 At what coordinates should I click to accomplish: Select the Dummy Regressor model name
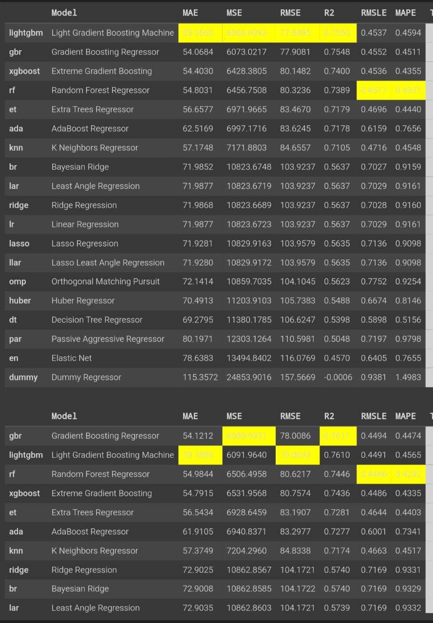(x=86, y=377)
